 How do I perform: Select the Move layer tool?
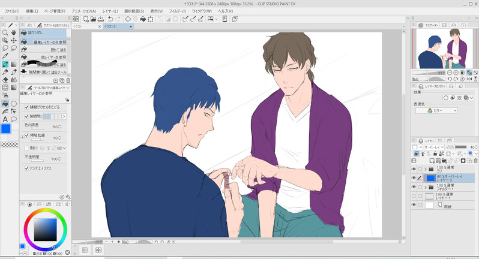(x=14, y=40)
